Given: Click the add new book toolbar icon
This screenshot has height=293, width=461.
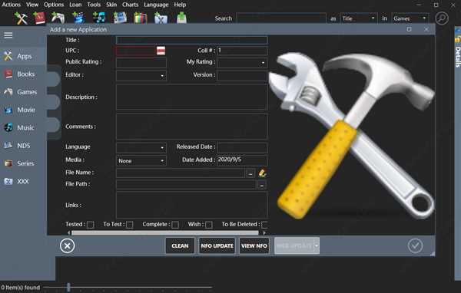Looking at the screenshot, I should (x=39, y=18).
